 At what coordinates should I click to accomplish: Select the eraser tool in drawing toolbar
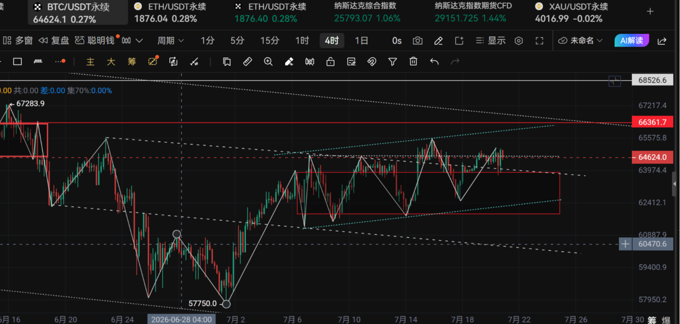click(289, 62)
